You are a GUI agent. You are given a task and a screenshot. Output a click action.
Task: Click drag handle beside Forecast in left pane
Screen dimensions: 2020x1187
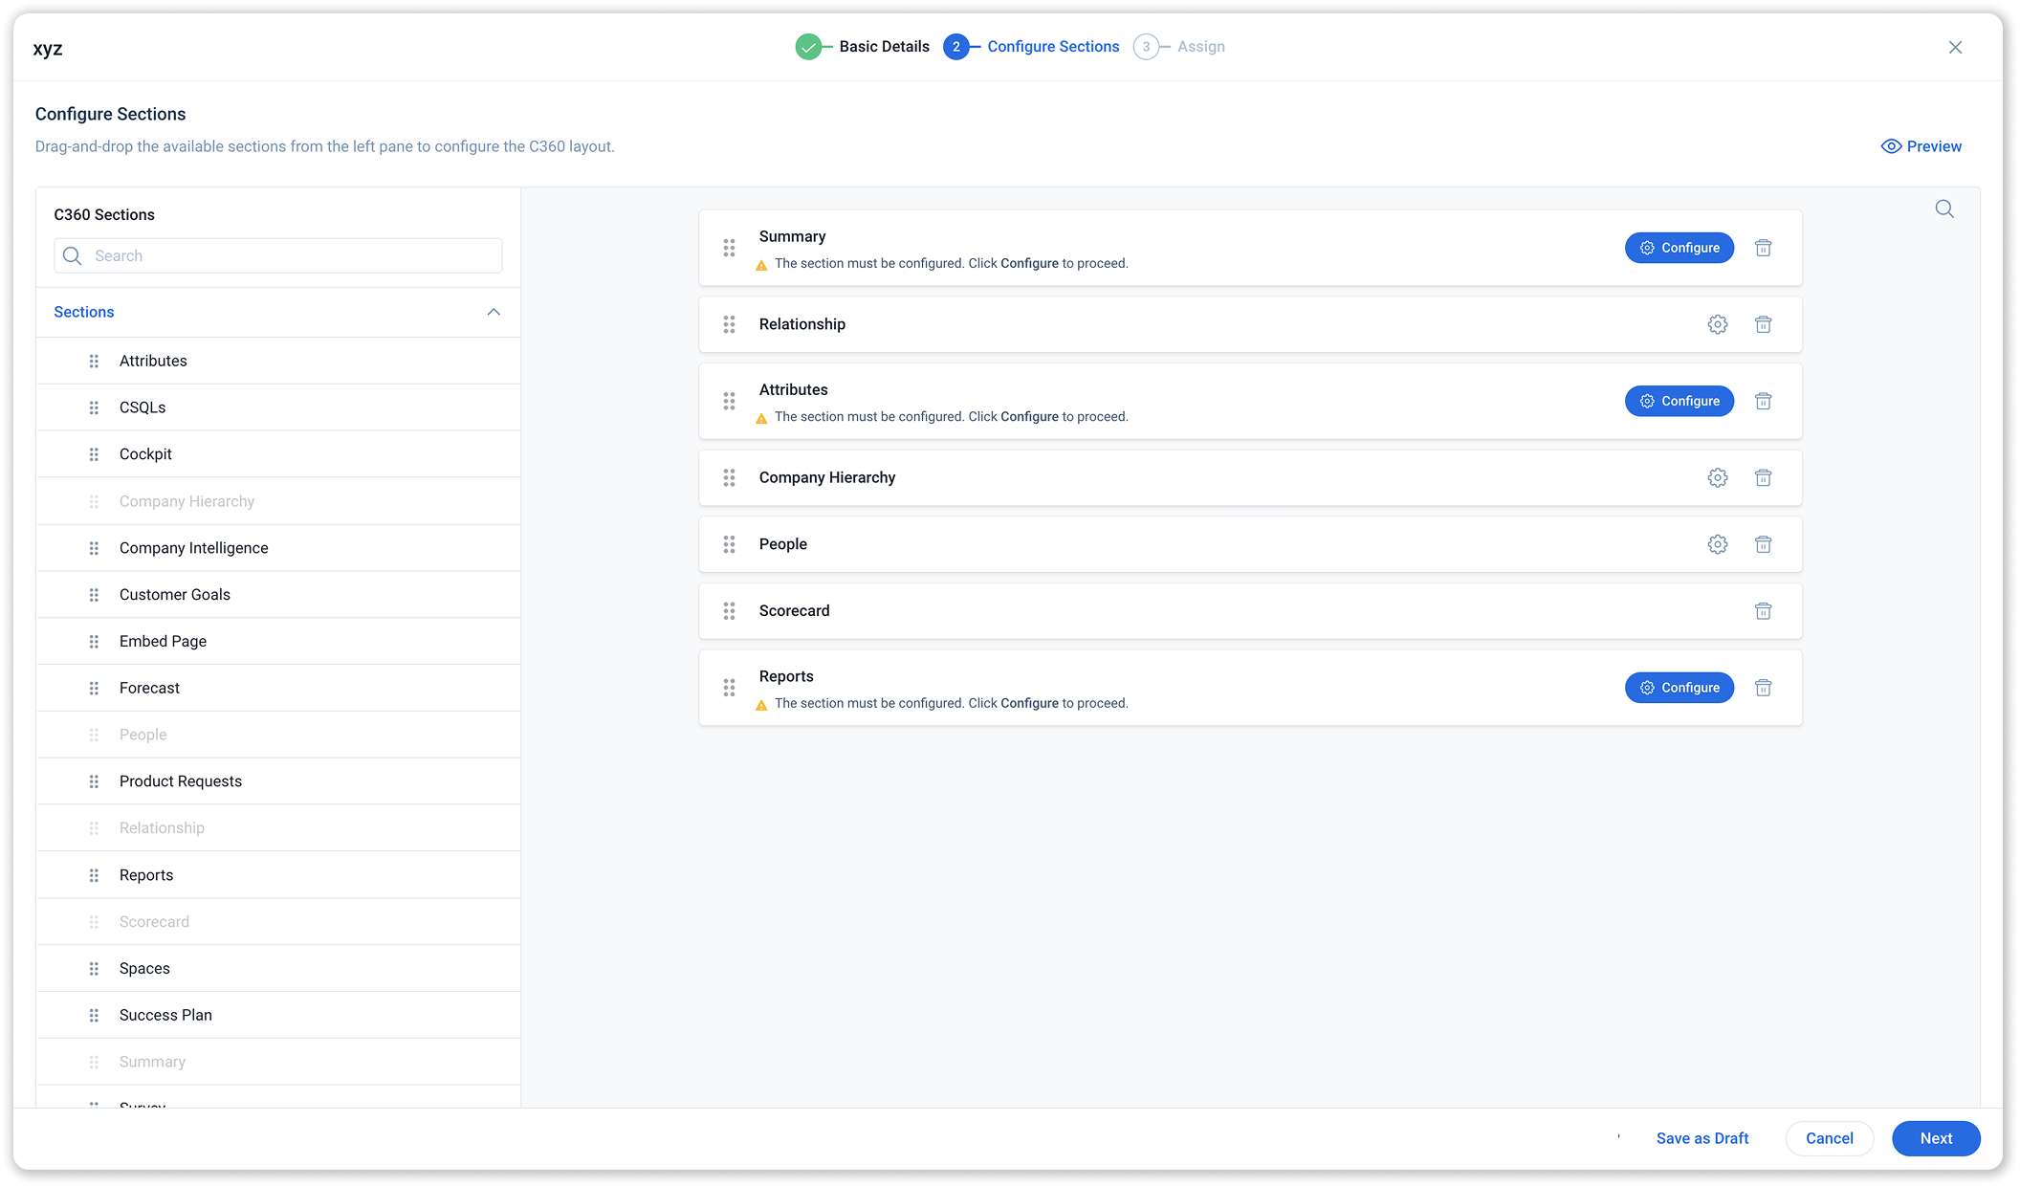click(94, 688)
